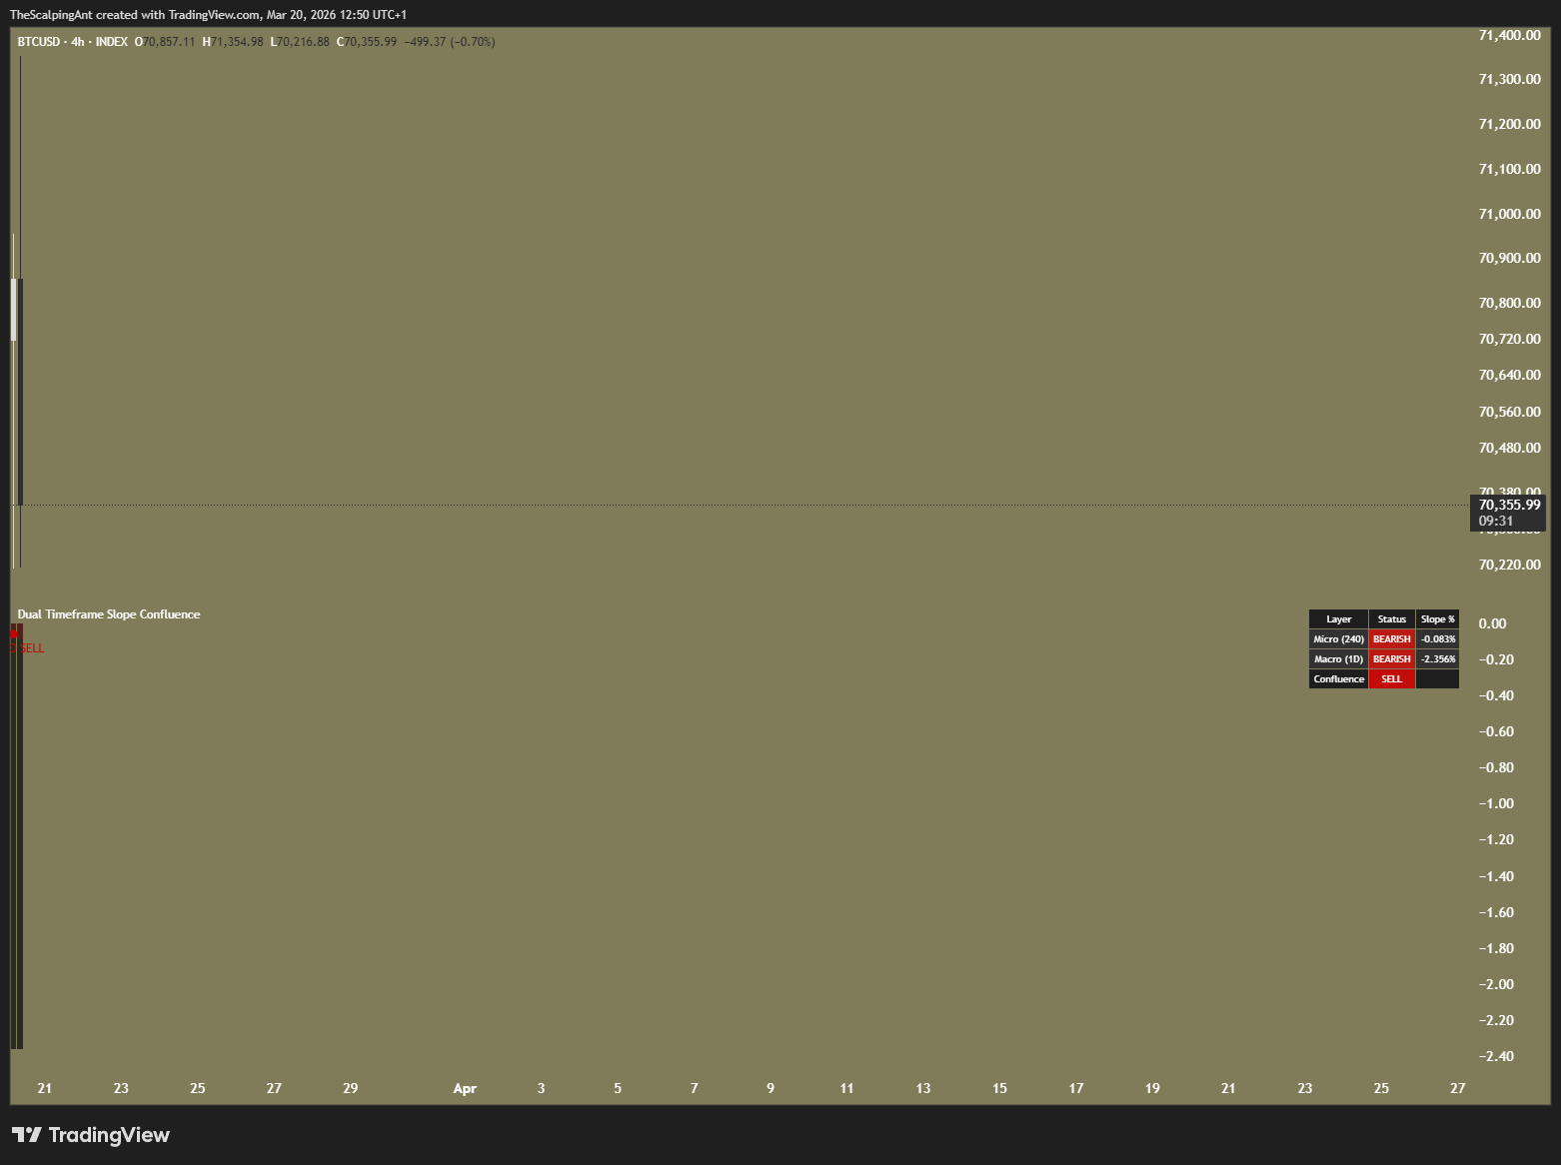Image resolution: width=1561 pixels, height=1165 pixels.
Task: Click the −2.00 indicator scale label
Action: (1496, 984)
